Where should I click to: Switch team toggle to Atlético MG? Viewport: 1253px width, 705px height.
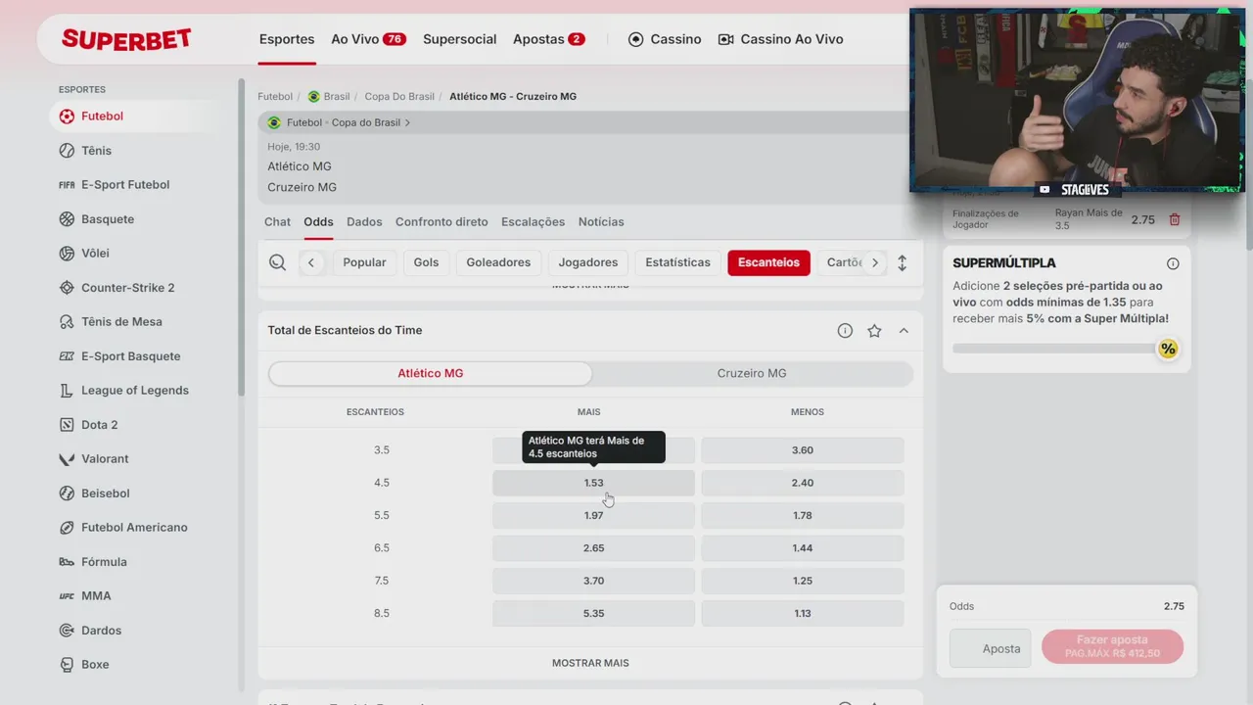pyautogui.click(x=431, y=373)
